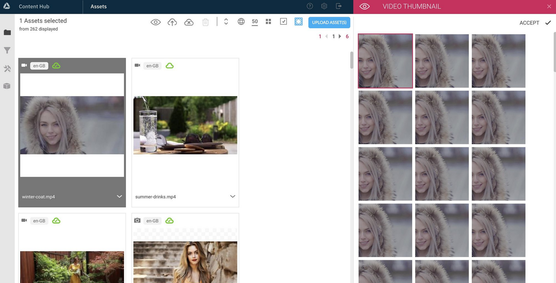Click the delete trash icon

(206, 22)
